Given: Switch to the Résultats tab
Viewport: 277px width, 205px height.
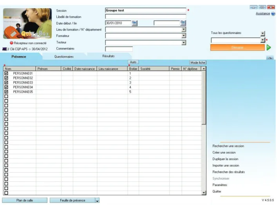Looking at the screenshot, I should click(x=109, y=56).
